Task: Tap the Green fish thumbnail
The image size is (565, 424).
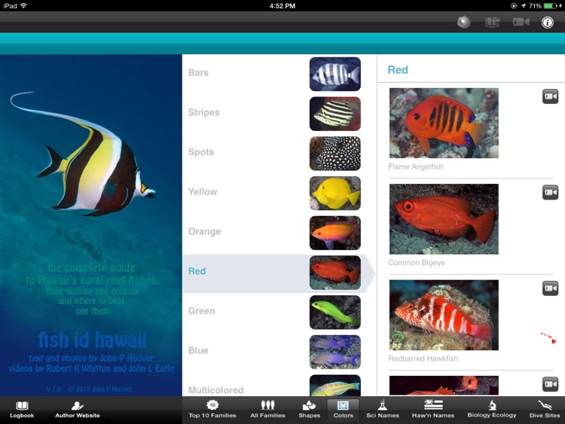Action: pyautogui.click(x=335, y=313)
